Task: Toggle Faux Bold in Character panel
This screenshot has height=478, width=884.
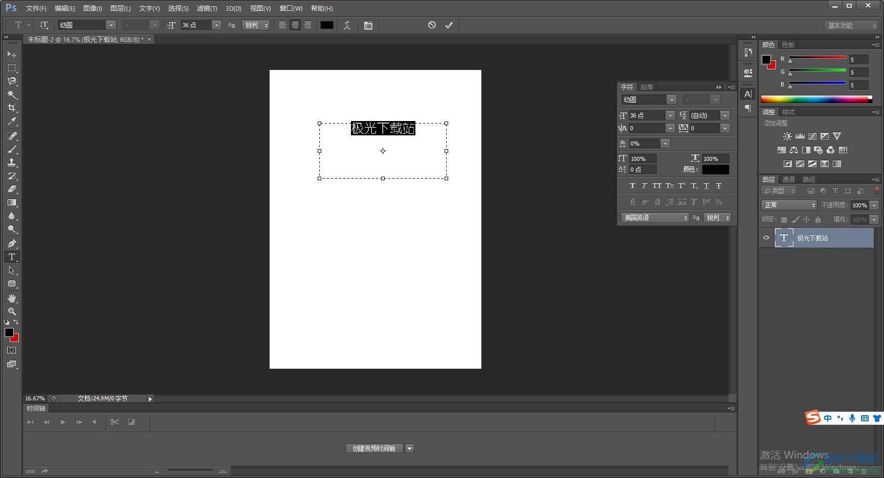Action: click(632, 185)
